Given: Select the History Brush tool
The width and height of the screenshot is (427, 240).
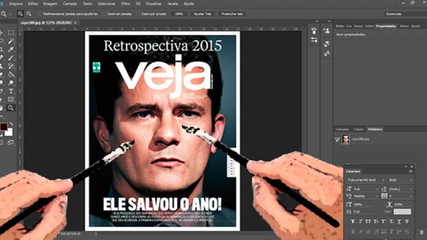Looking at the screenshot, I should click(x=11, y=66).
